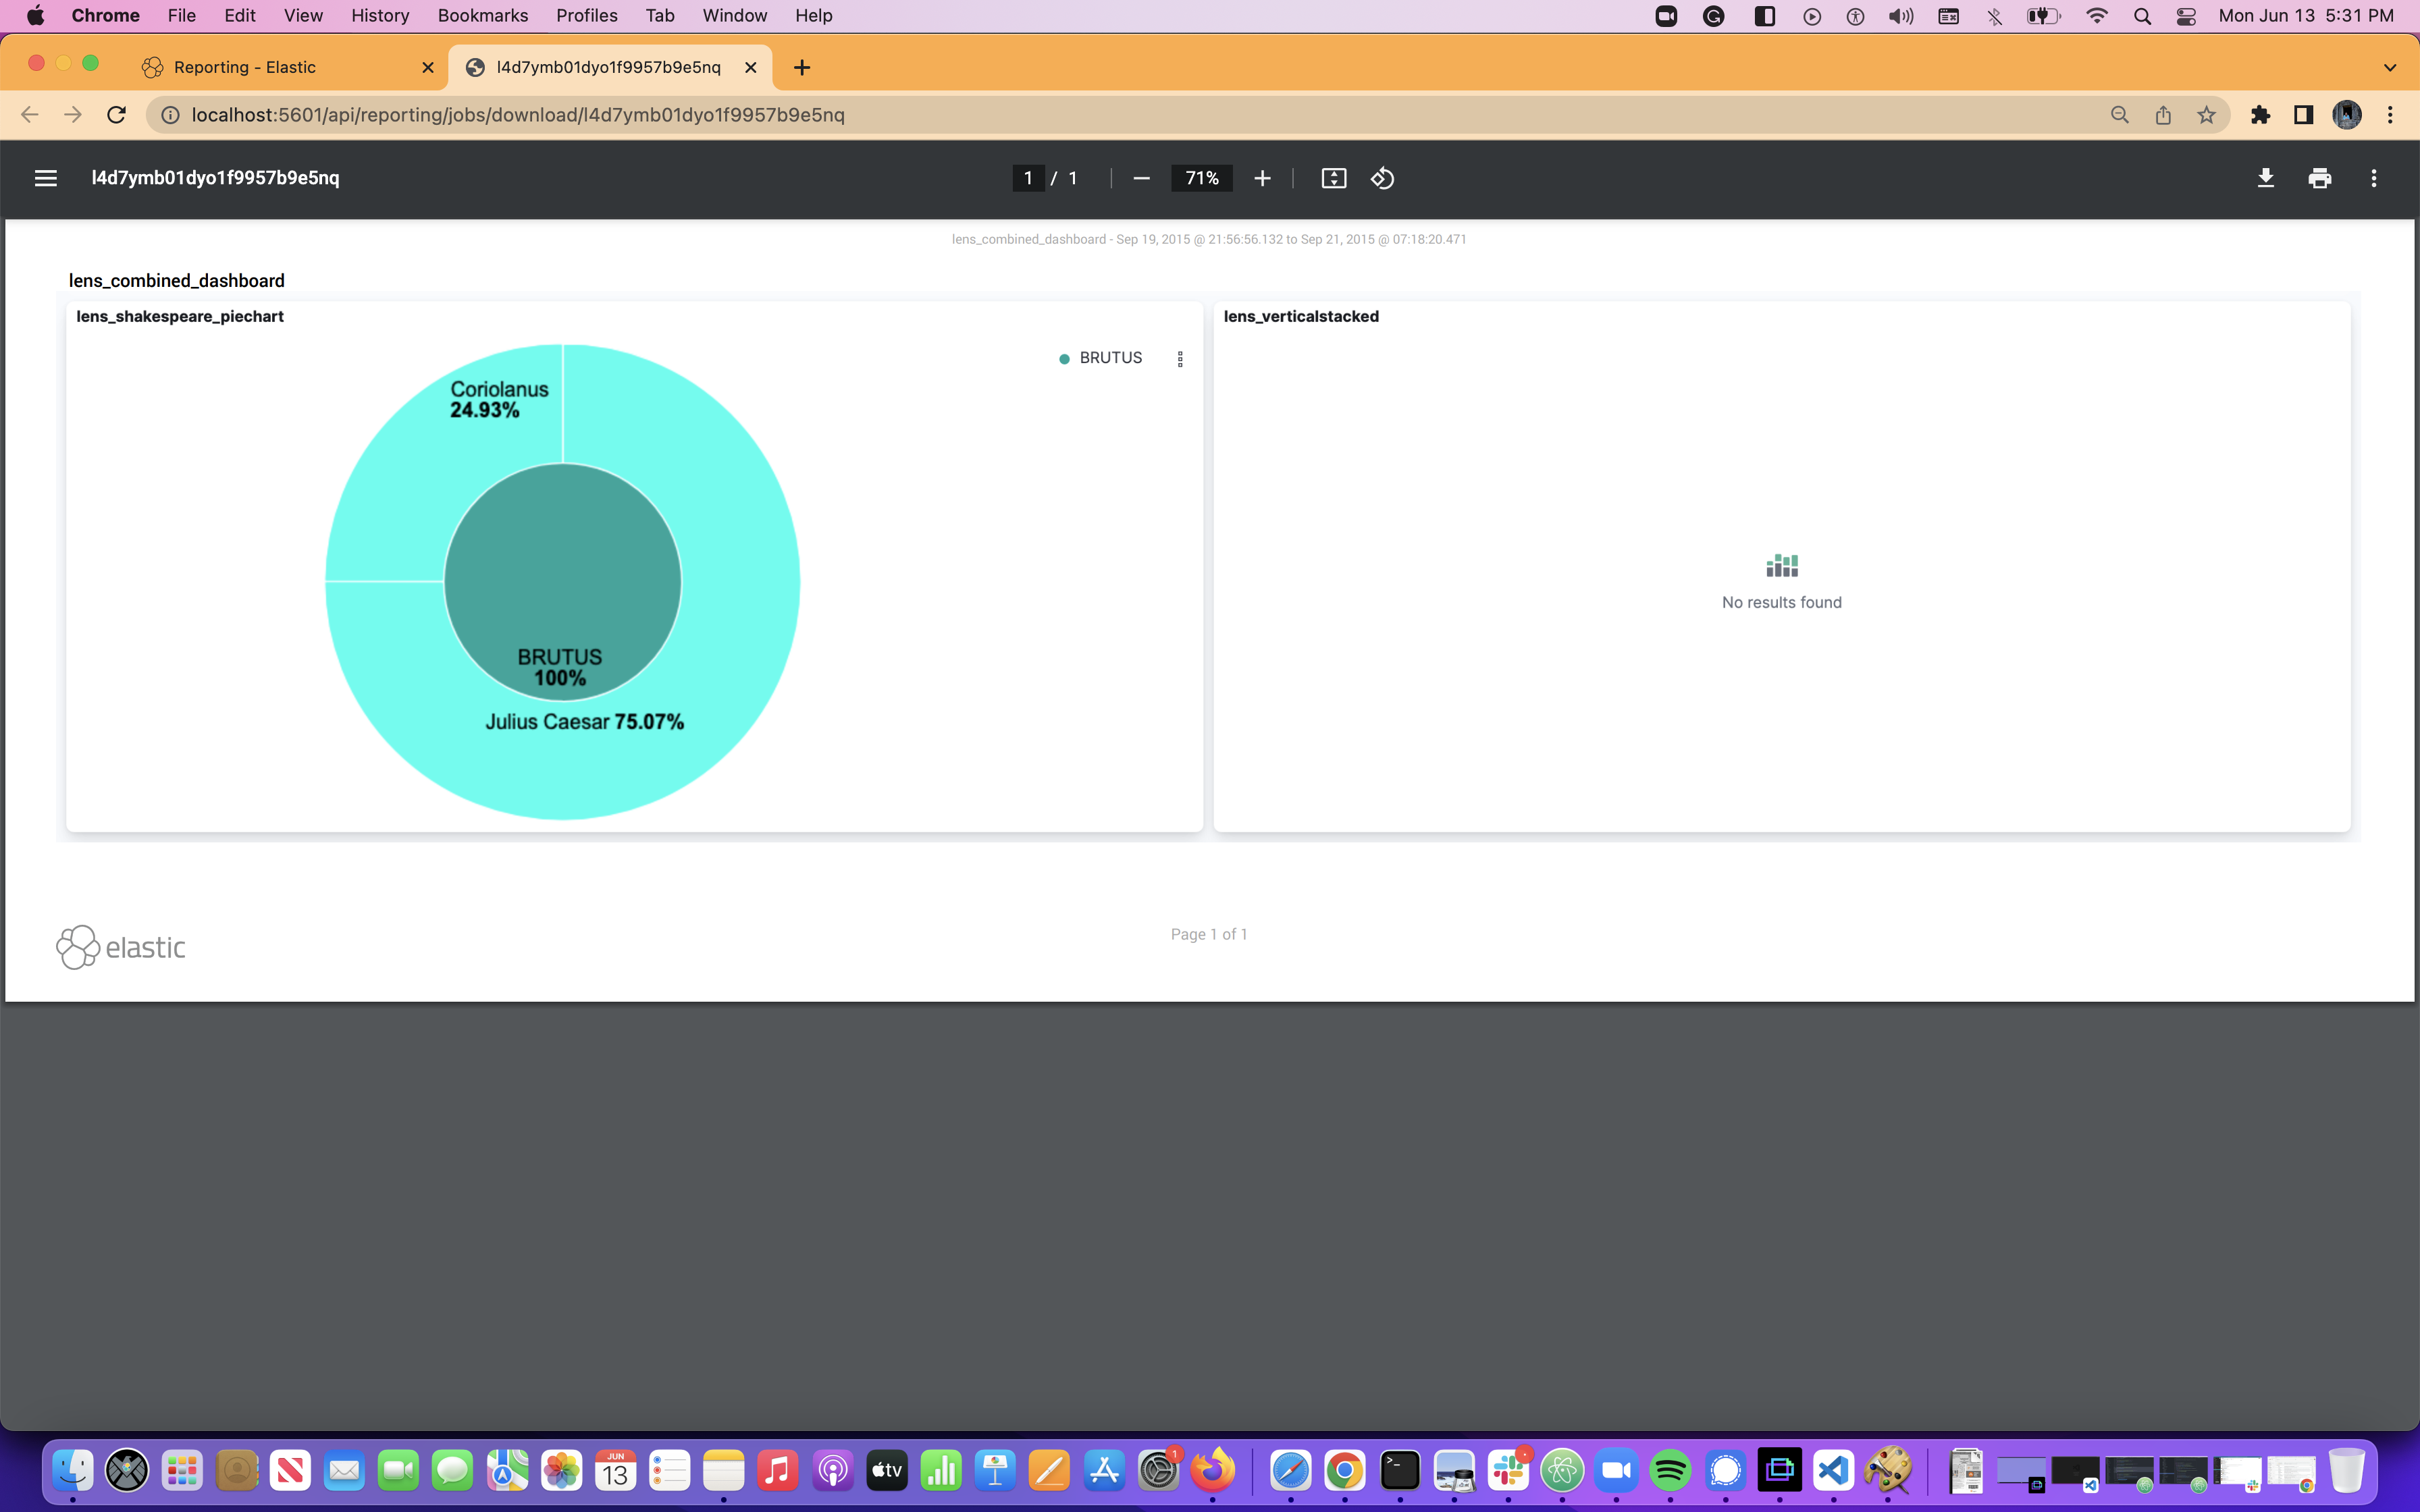This screenshot has height=1512, width=2420.
Task: Open the PDF viewer sidebar menu
Action: [x=46, y=178]
